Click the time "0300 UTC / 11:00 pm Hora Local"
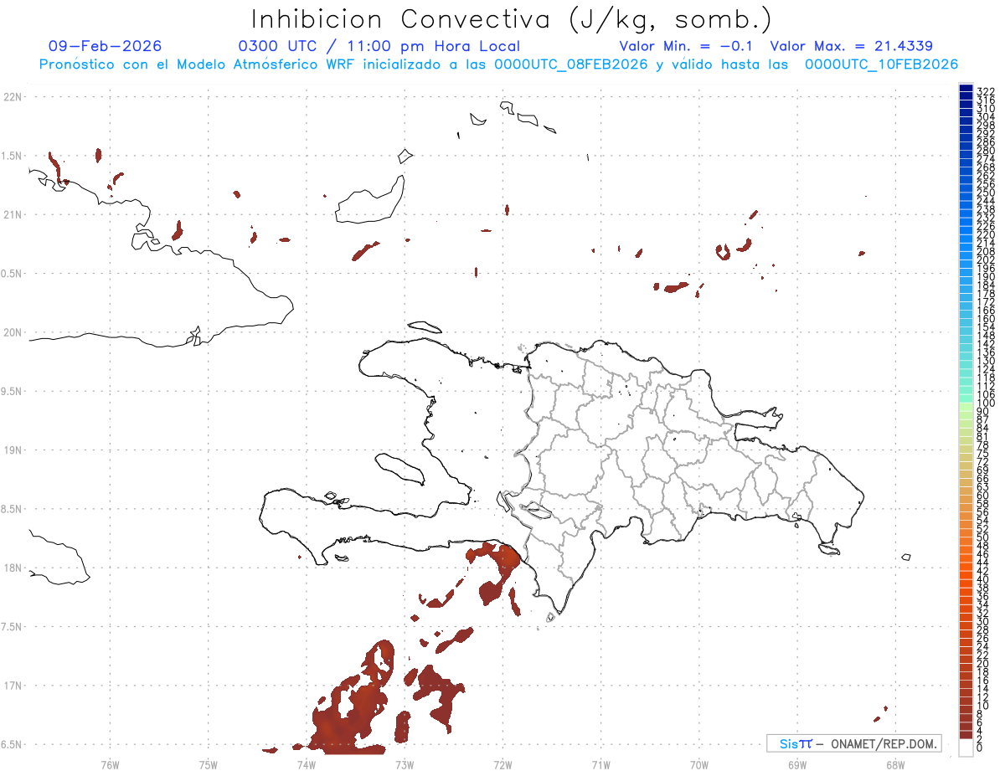The width and height of the screenshot is (1005, 776). [x=379, y=46]
